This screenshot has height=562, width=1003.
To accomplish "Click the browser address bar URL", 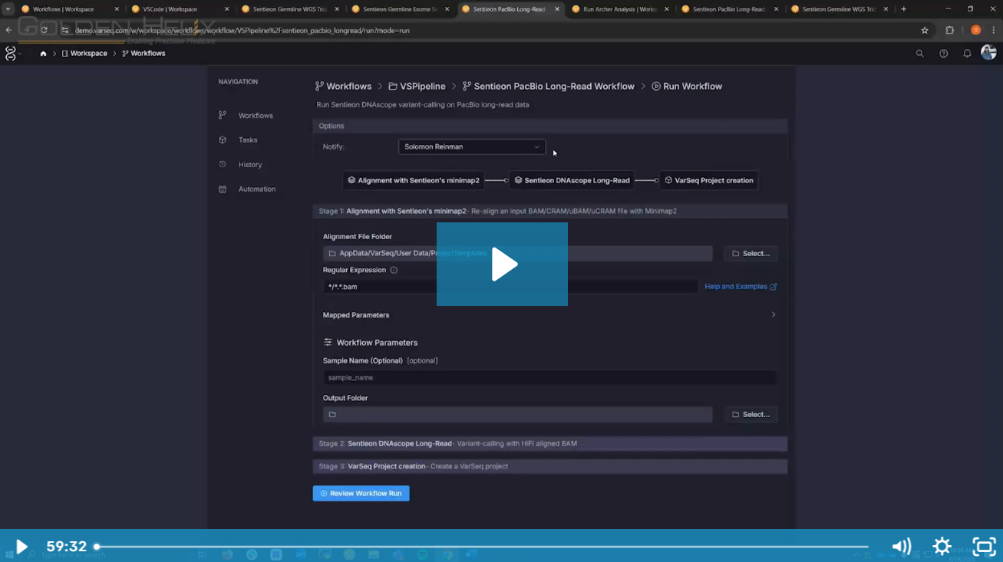I will tap(243, 31).
